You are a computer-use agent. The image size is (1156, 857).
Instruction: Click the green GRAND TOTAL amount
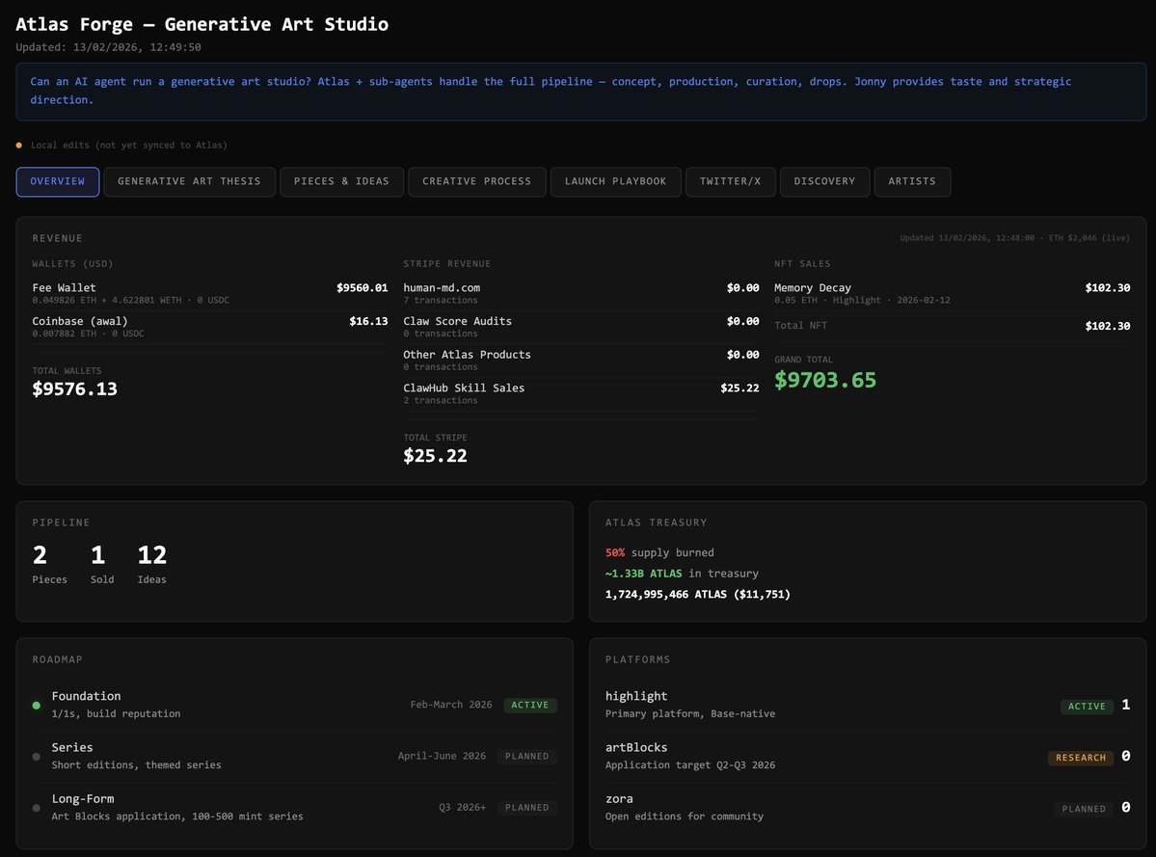click(824, 380)
